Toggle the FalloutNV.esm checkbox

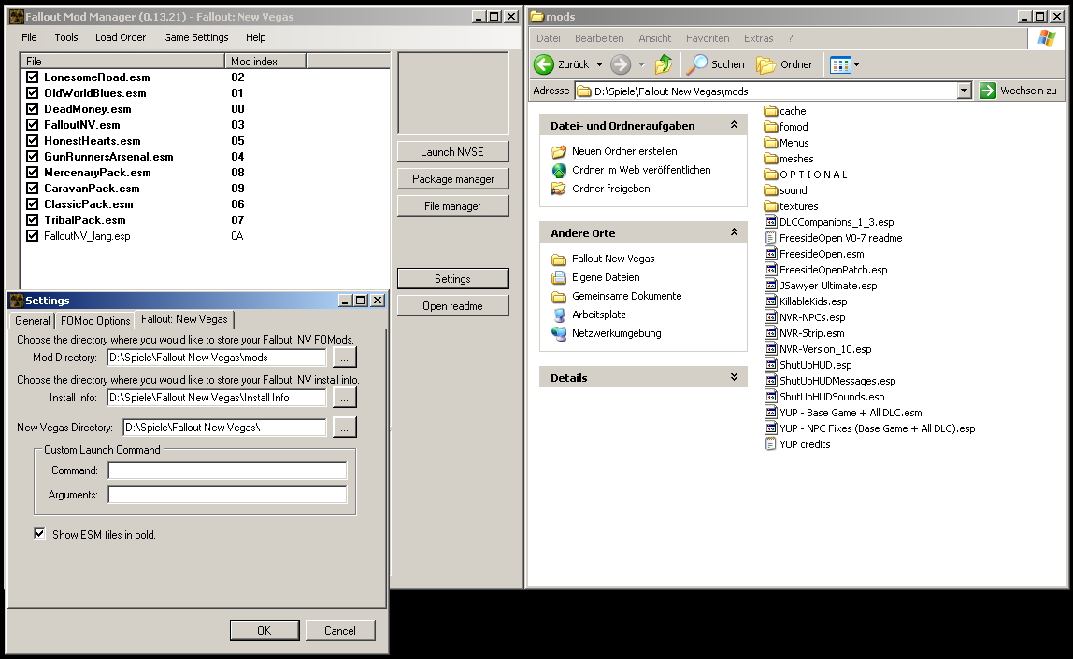pos(32,124)
